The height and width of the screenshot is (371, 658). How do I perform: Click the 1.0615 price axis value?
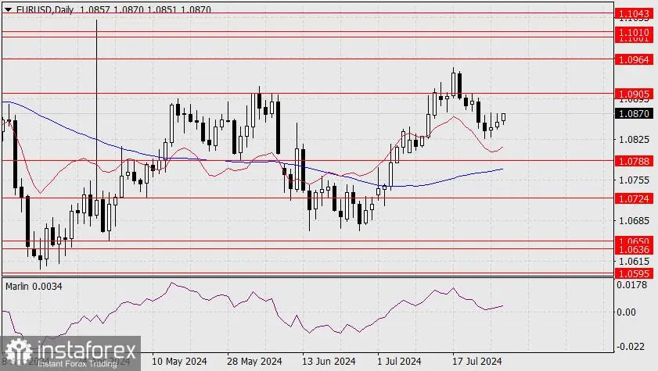coord(634,262)
